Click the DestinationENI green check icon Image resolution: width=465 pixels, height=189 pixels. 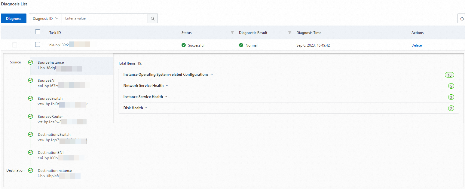coord(30,152)
